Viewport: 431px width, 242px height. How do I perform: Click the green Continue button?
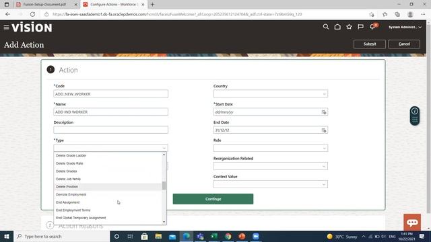[x=213, y=199]
